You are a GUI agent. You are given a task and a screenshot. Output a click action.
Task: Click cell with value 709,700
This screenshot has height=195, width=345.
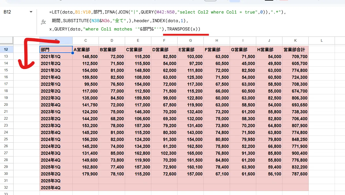(x=295, y=56)
